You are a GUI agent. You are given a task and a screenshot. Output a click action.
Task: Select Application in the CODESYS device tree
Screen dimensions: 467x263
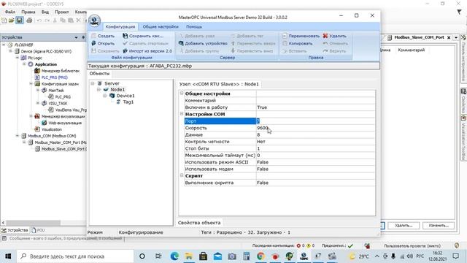(x=45, y=64)
